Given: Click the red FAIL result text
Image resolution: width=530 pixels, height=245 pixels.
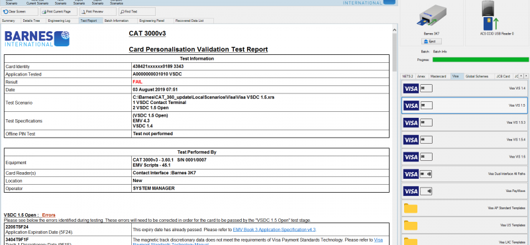Looking at the screenshot, I should click(138, 82).
